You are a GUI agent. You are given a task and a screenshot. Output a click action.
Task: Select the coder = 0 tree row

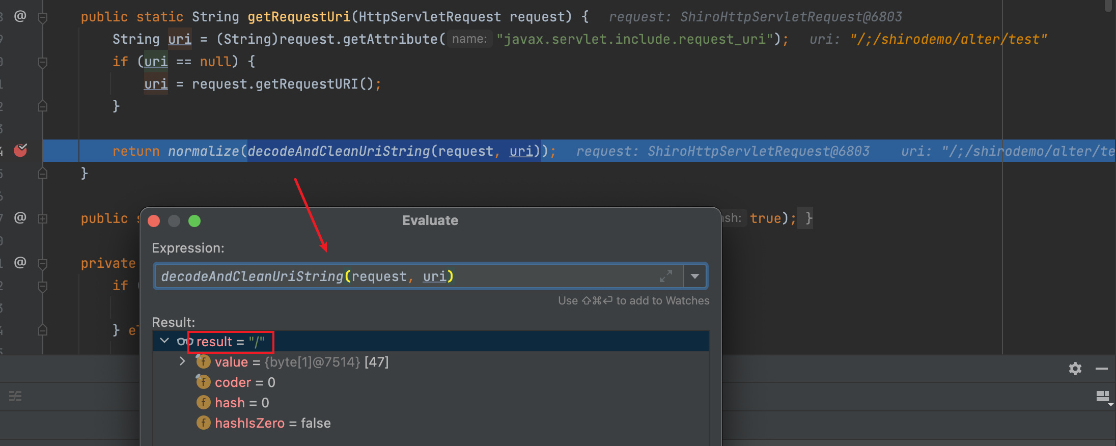point(245,382)
